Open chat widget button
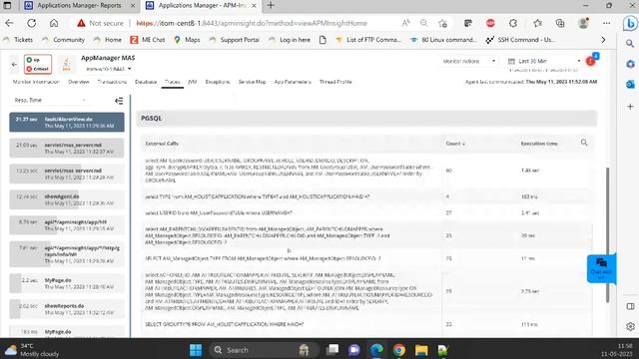The width and height of the screenshot is (639, 359). click(601, 268)
